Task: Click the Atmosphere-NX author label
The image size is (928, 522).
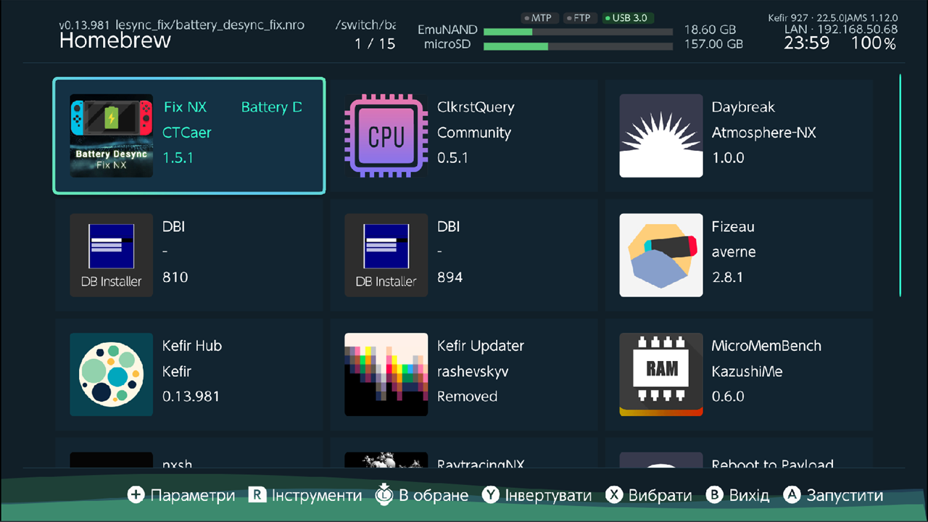Action: (764, 133)
